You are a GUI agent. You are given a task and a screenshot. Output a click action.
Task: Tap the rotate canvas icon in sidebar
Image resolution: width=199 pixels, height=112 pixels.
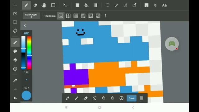[15, 31]
